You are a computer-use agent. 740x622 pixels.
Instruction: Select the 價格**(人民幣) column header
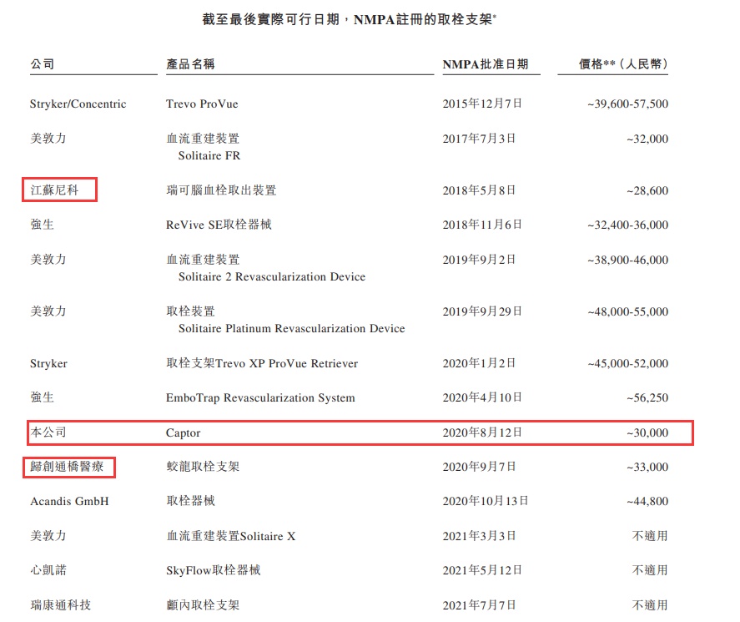[623, 63]
